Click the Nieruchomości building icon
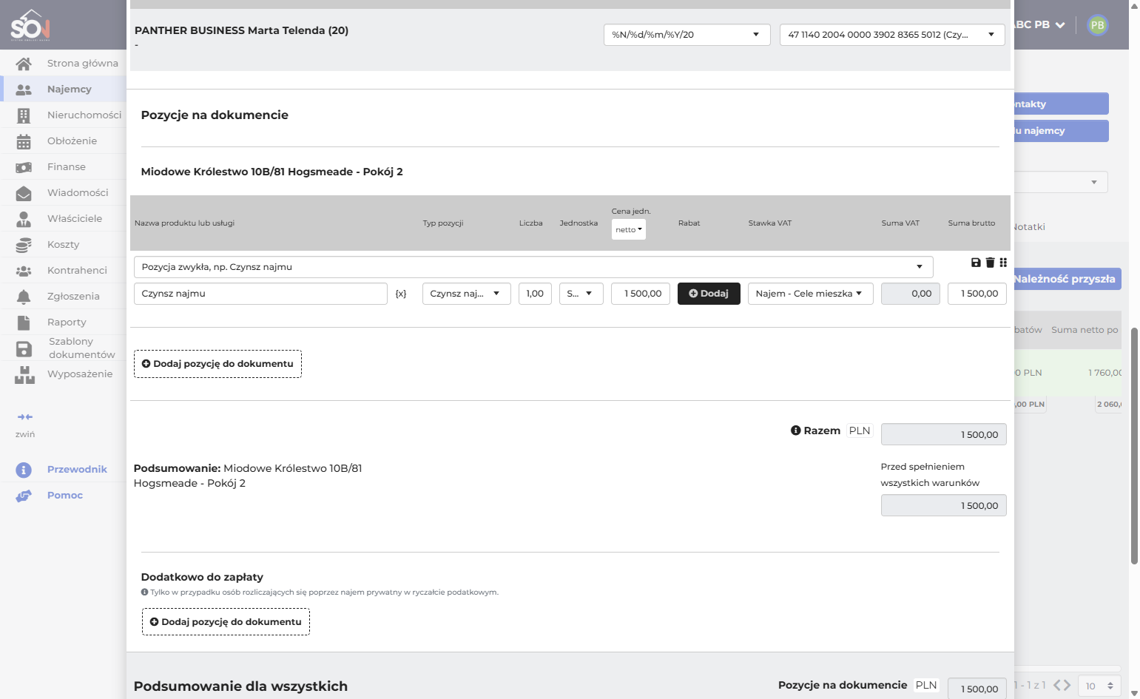Image resolution: width=1140 pixels, height=699 pixels. (x=24, y=115)
